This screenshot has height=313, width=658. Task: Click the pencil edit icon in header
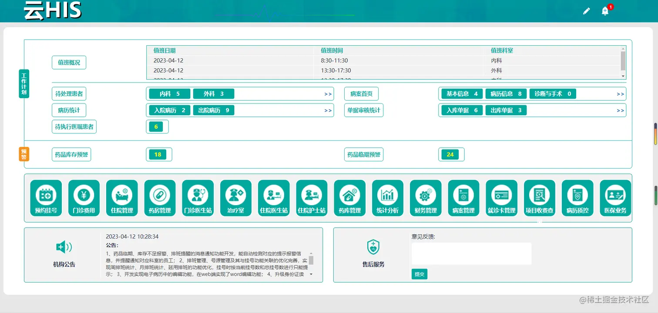(x=587, y=11)
